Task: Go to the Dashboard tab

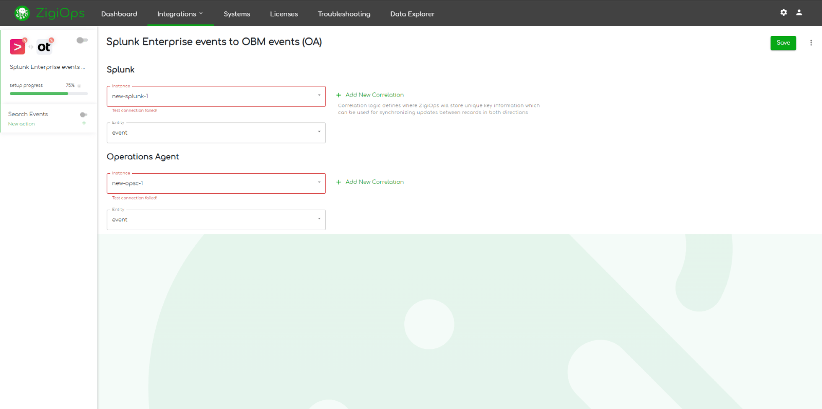Action: 119,14
